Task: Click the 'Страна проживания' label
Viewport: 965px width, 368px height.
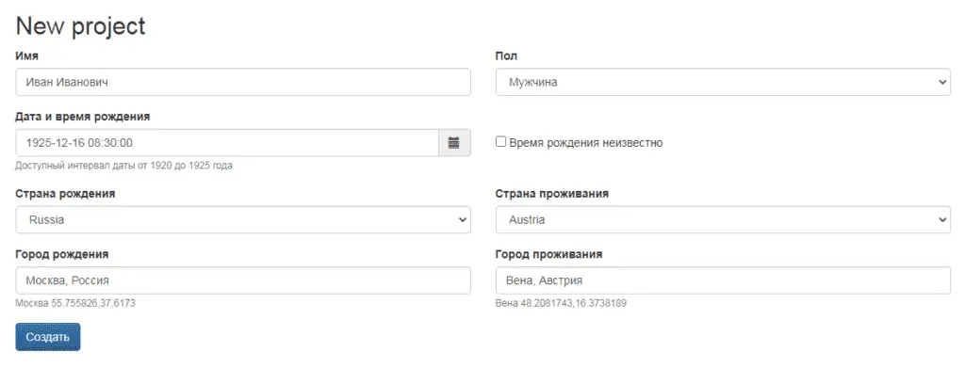Action: [x=552, y=194]
